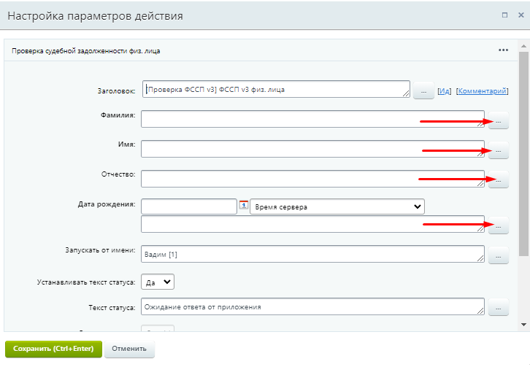The height and width of the screenshot is (367, 530).
Task: Click ellipsis button beside Текст статуса
Action: [x=498, y=309]
